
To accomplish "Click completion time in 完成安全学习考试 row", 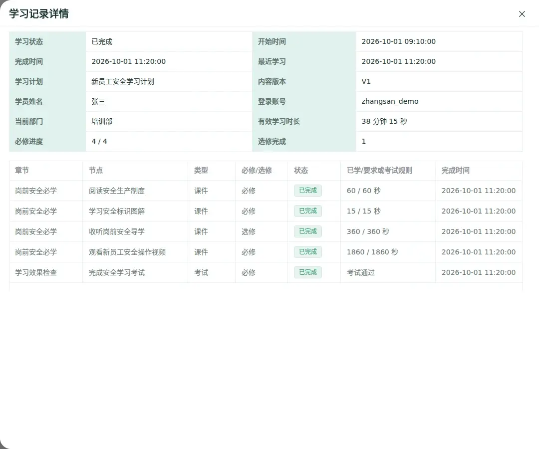I will click(x=479, y=272).
